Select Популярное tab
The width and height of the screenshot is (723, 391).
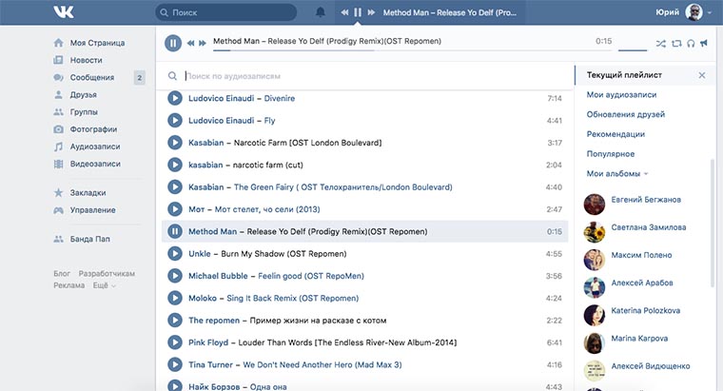611,154
